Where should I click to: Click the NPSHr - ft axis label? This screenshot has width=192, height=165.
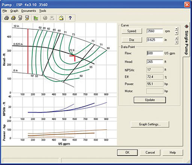4,109
